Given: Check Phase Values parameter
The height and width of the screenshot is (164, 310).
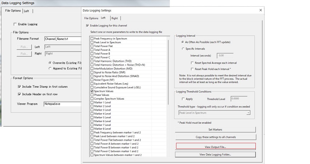Looking at the screenshot, I should pyautogui.click(x=92, y=95).
